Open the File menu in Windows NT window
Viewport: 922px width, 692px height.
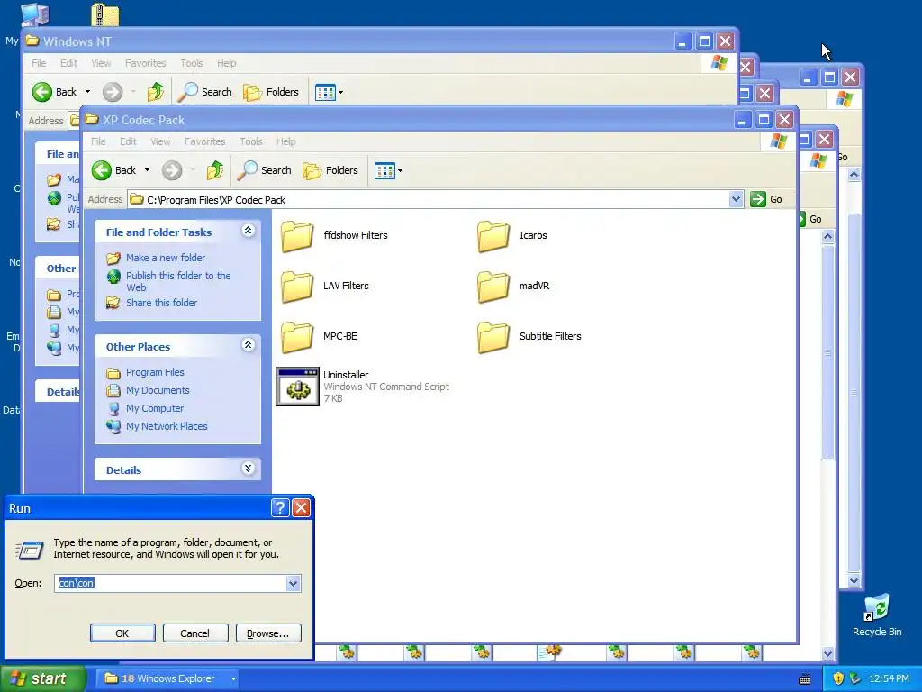click(x=39, y=63)
